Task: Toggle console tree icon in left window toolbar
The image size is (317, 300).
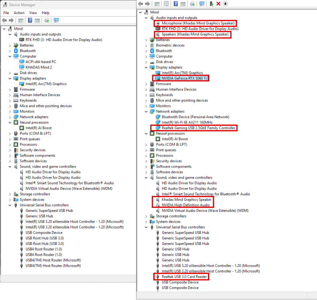Action: click(x=21, y=20)
